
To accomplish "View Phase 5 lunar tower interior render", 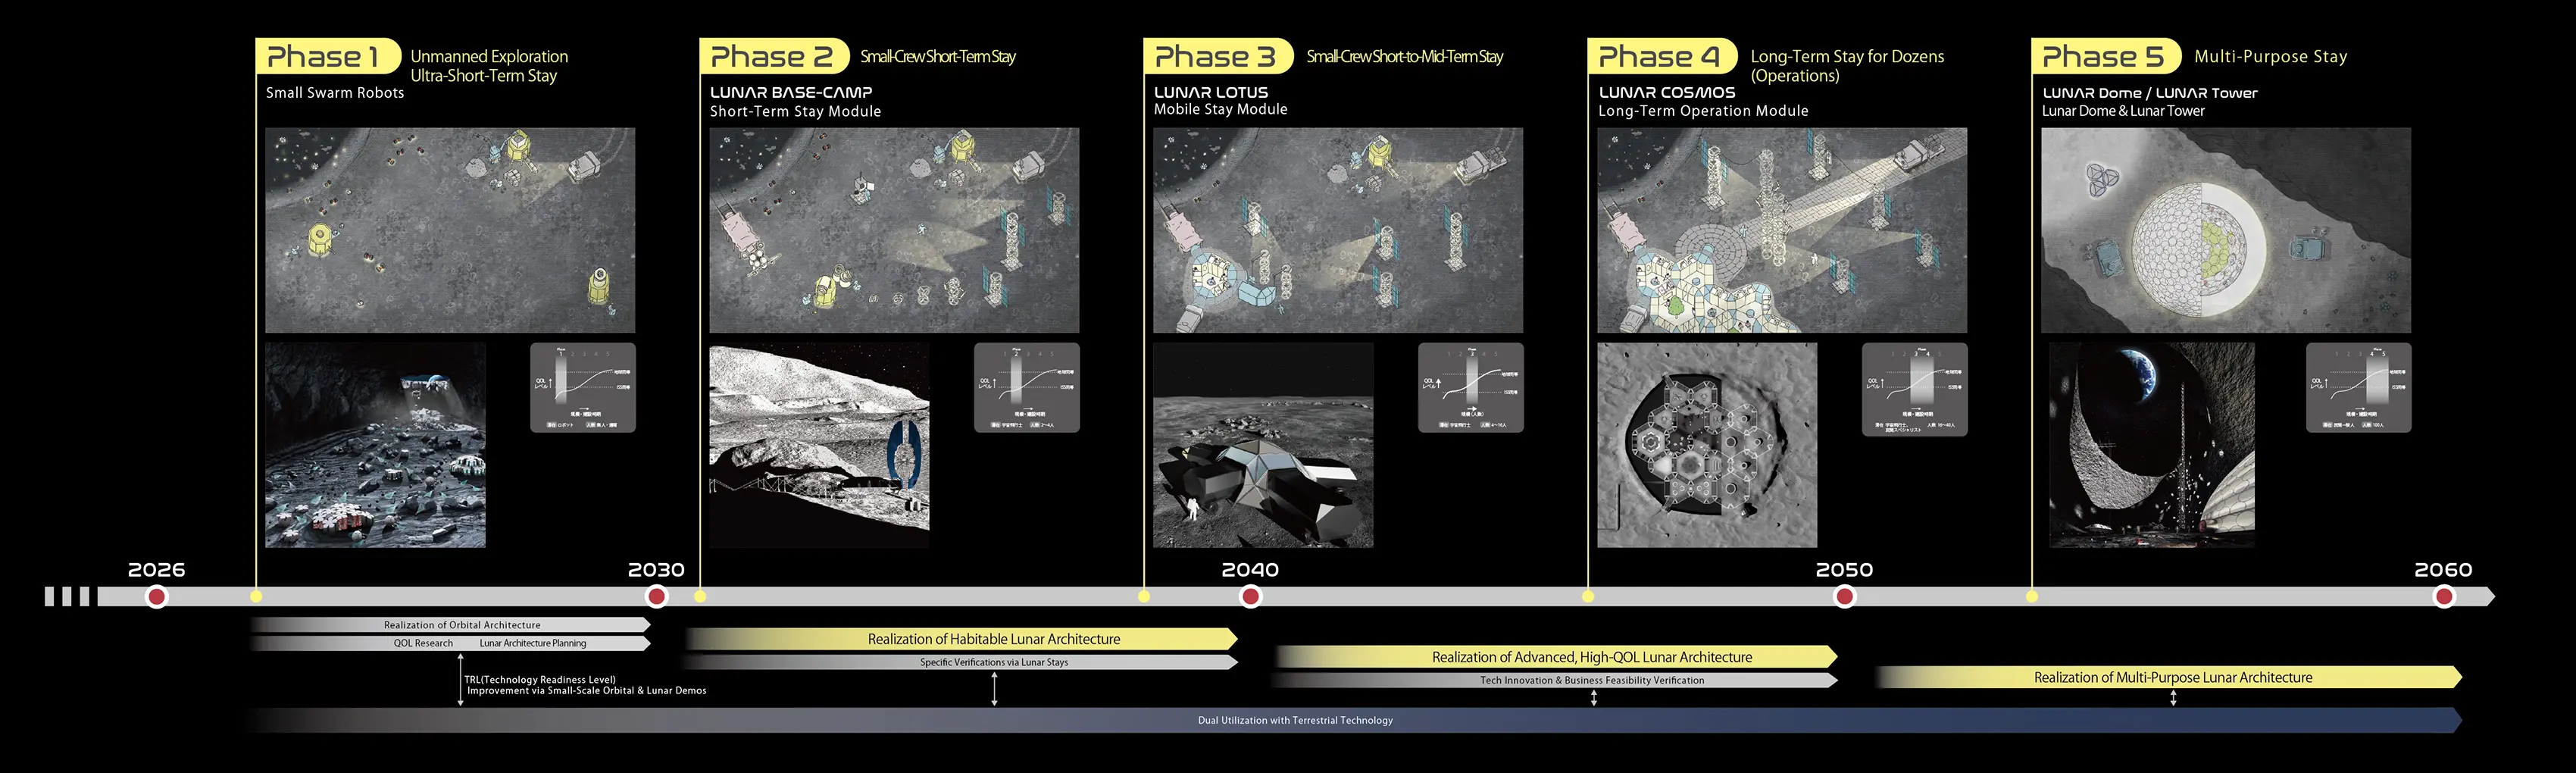I will pyautogui.click(x=2152, y=445).
